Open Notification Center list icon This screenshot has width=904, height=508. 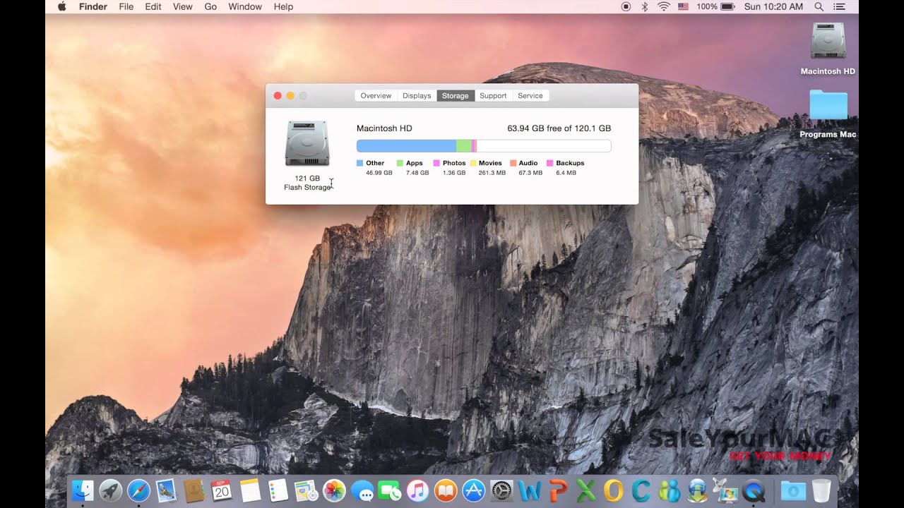coord(839,6)
